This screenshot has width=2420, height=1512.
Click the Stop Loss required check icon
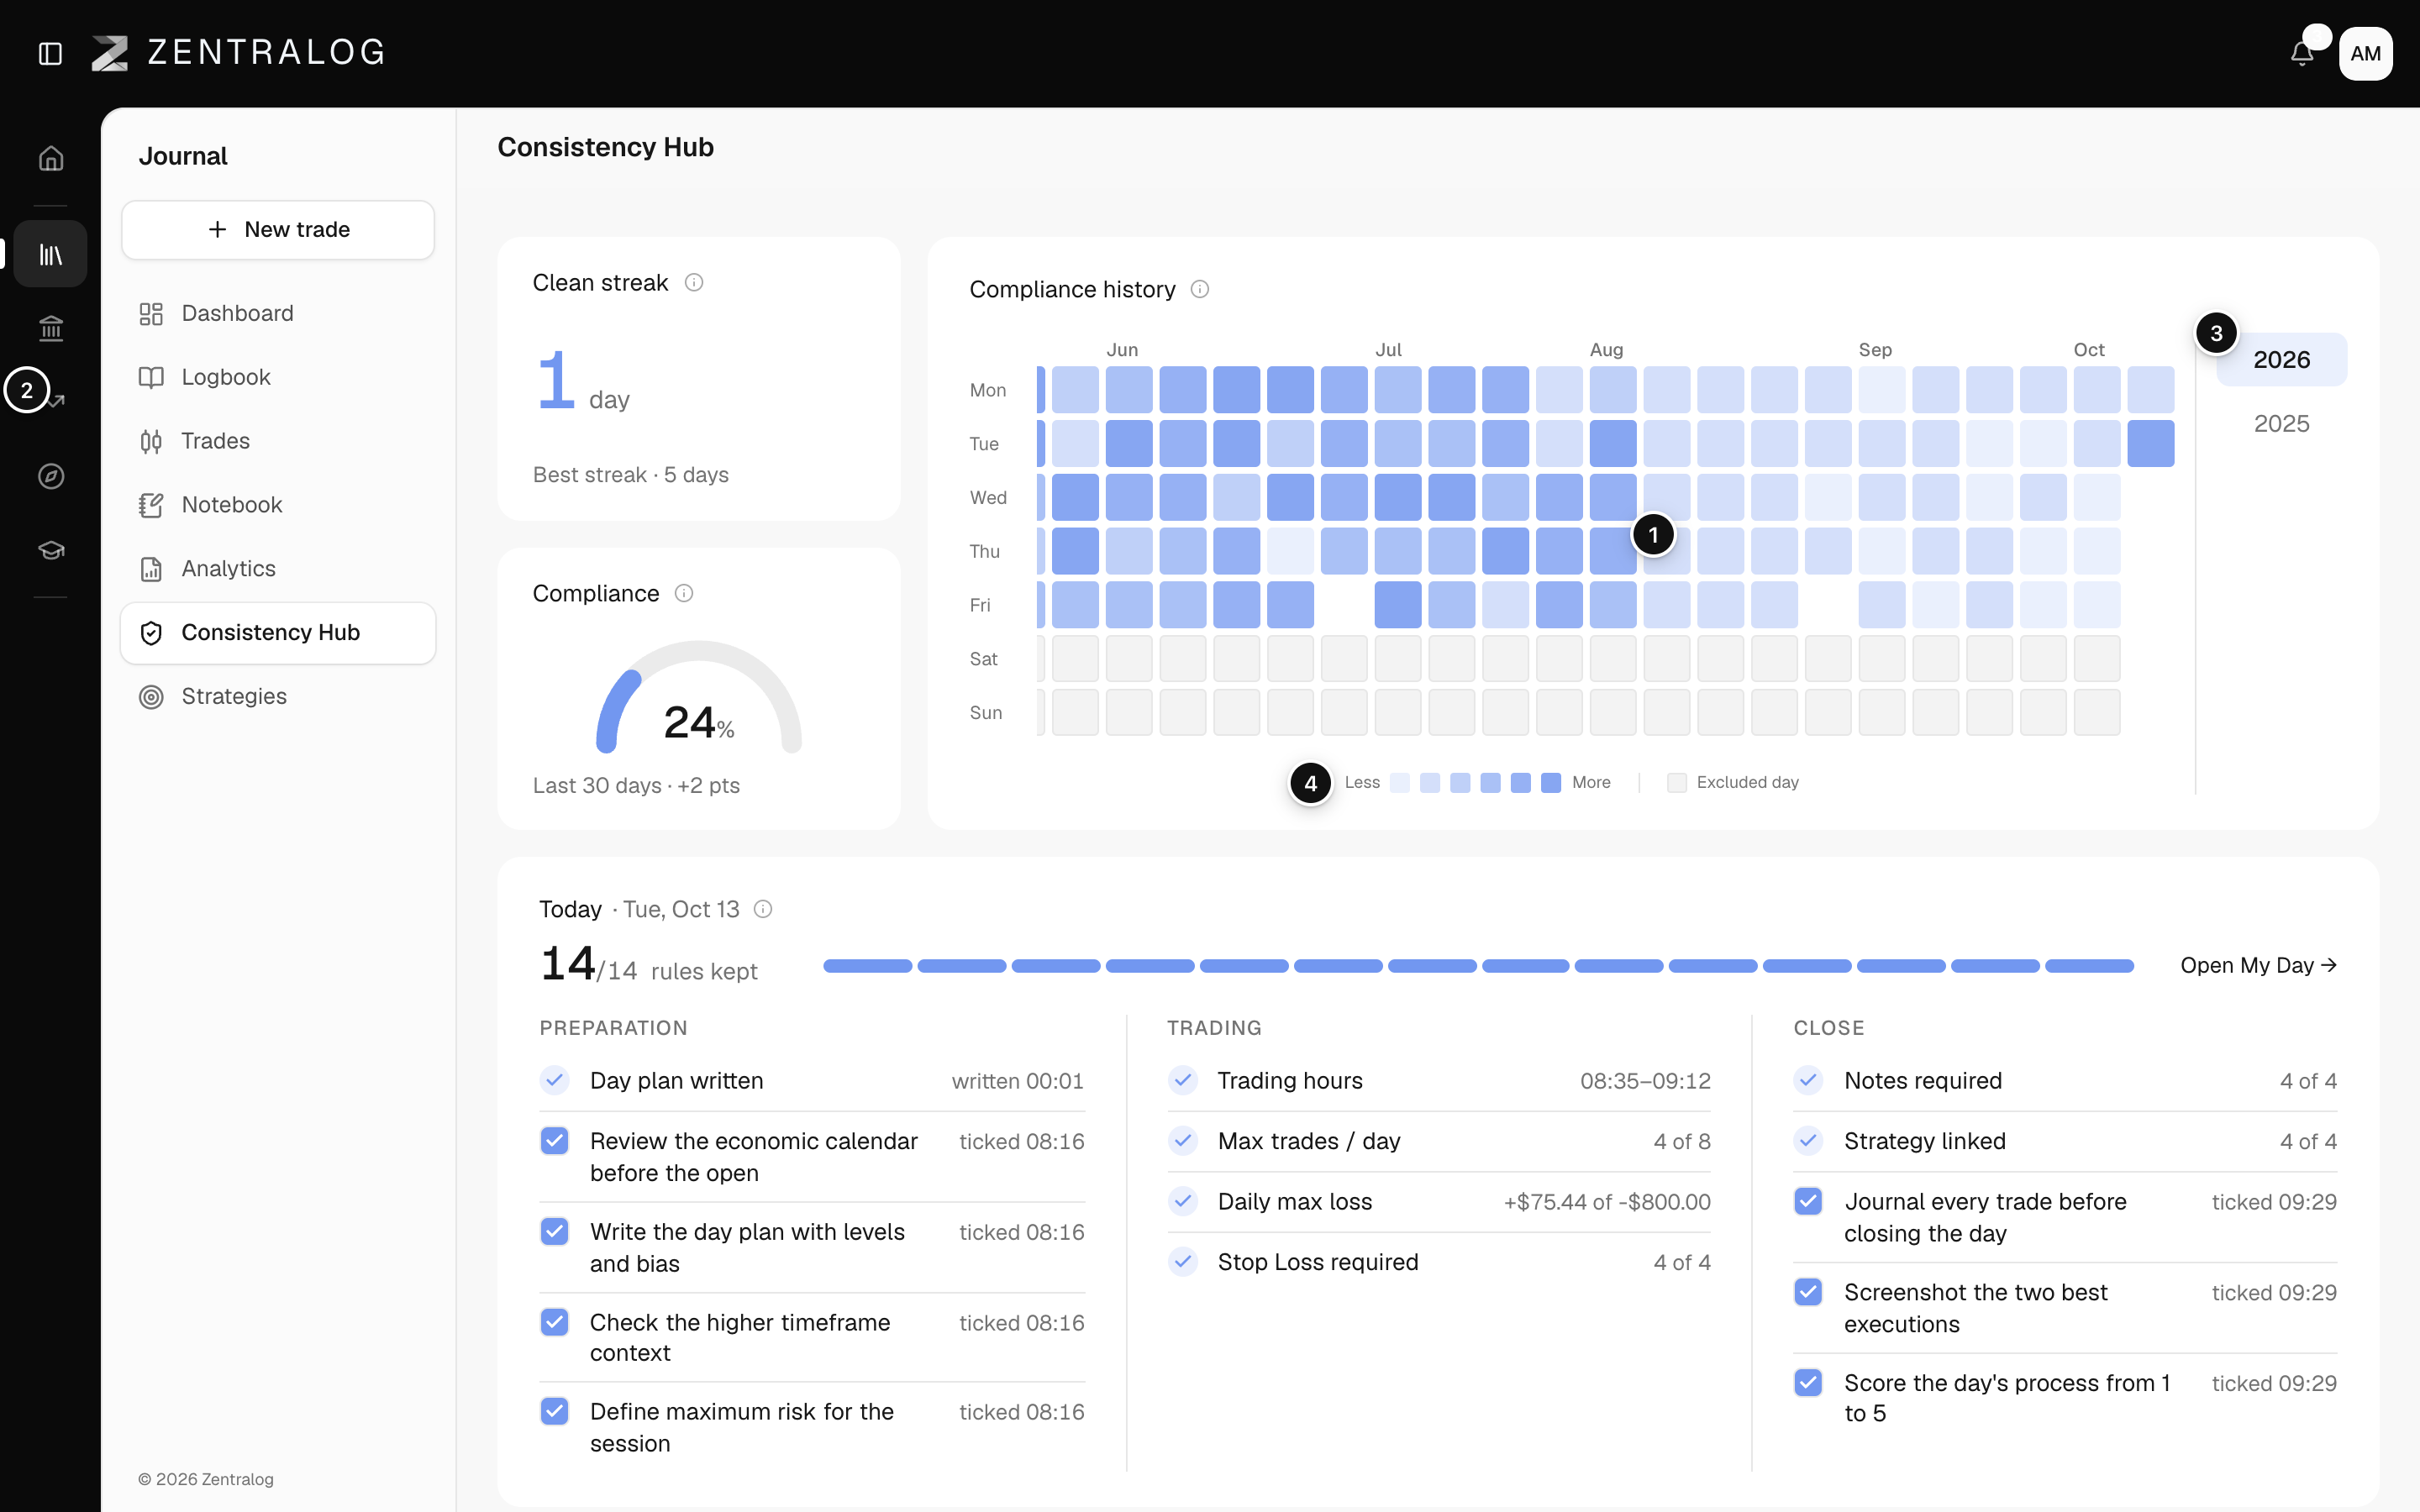pos(1183,1262)
